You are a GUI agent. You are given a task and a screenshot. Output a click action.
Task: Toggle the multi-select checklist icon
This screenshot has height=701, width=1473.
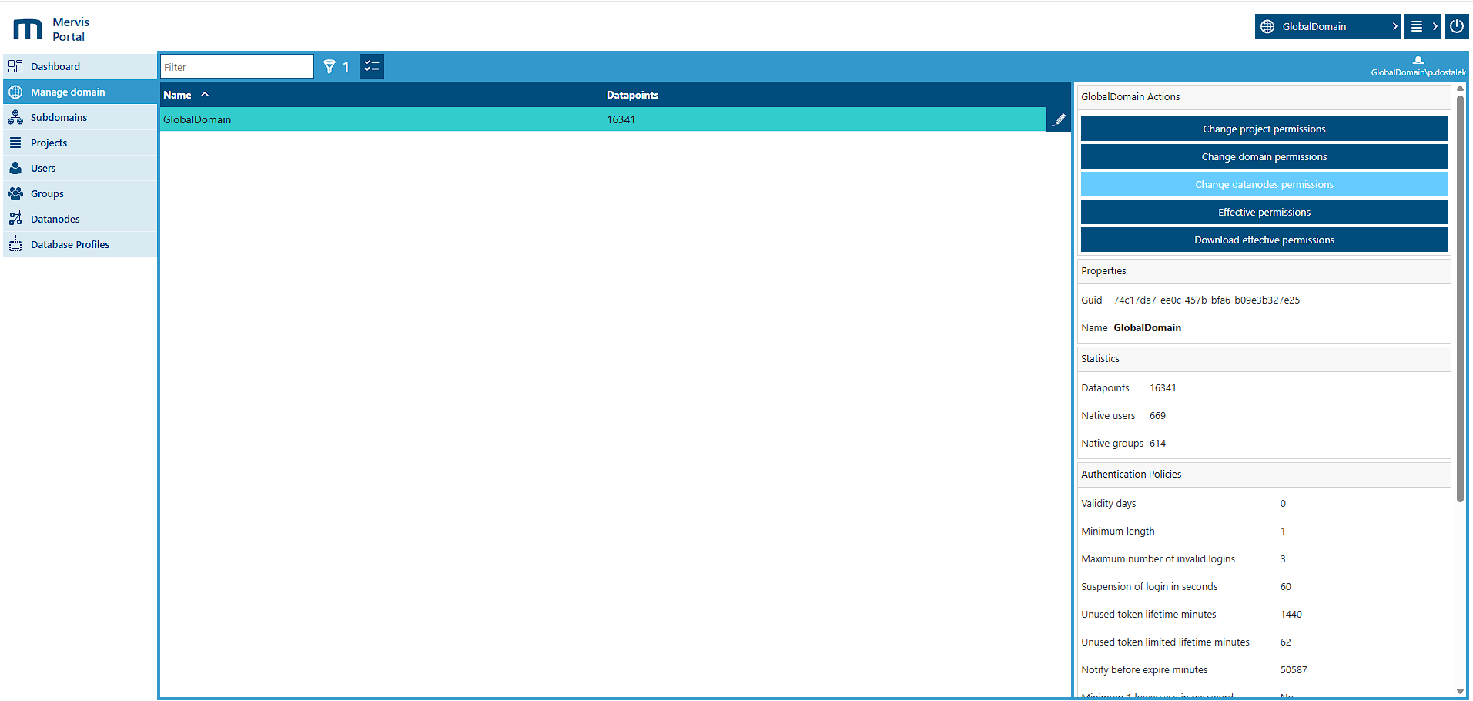point(372,66)
